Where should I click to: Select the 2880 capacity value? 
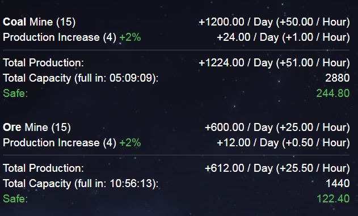[x=337, y=78]
